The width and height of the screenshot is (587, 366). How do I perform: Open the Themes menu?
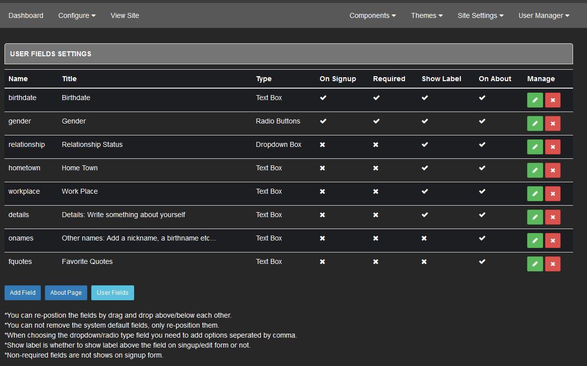point(426,15)
